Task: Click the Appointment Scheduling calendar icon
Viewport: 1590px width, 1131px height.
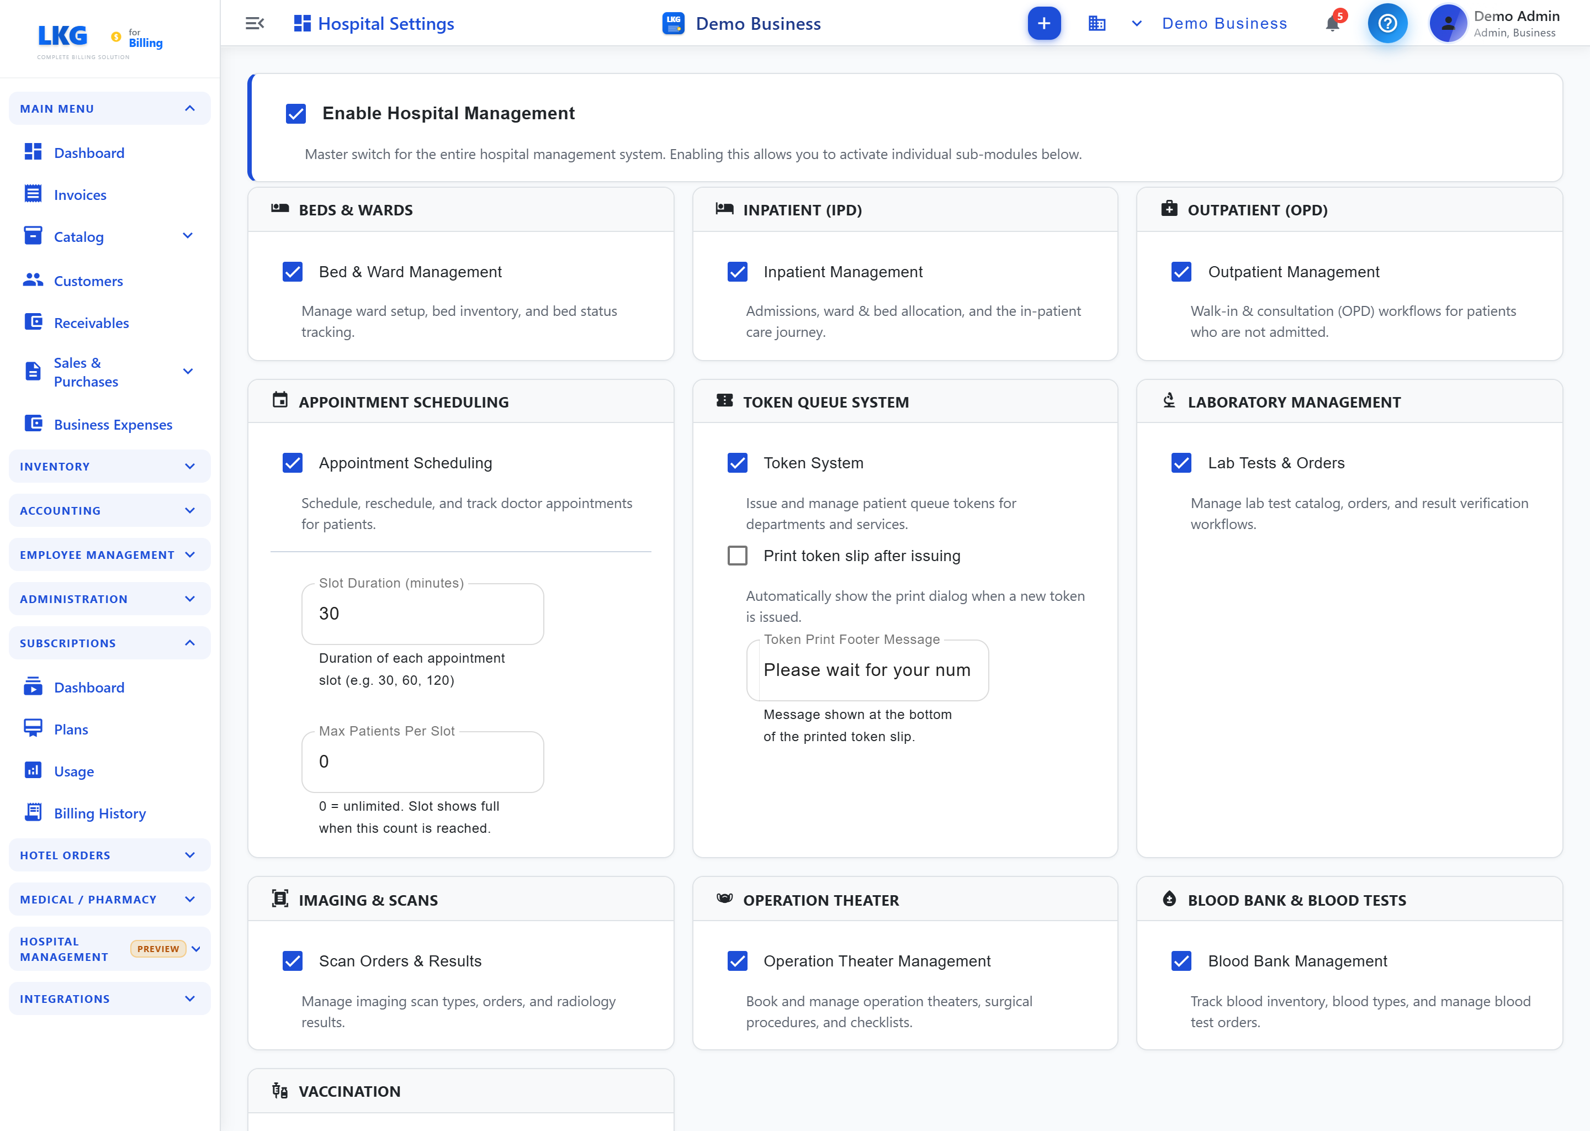Action: click(x=280, y=400)
